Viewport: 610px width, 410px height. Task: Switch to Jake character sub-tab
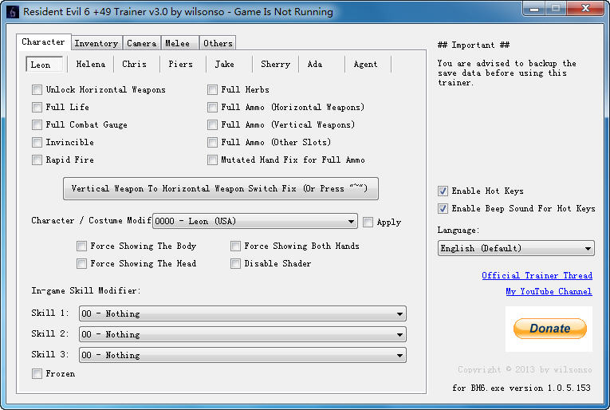point(225,64)
